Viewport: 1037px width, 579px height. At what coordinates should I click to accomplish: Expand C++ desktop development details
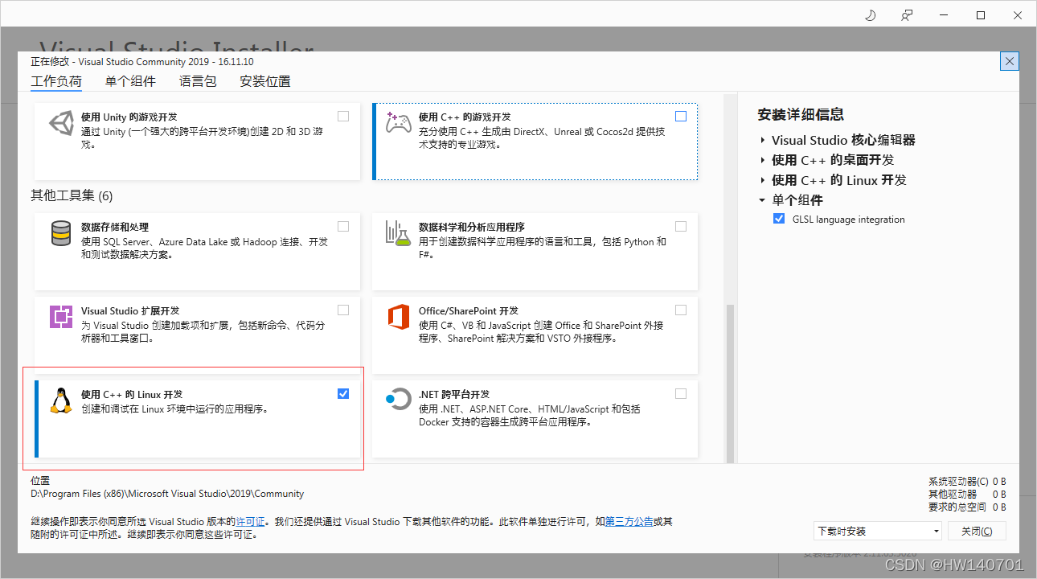(x=762, y=160)
